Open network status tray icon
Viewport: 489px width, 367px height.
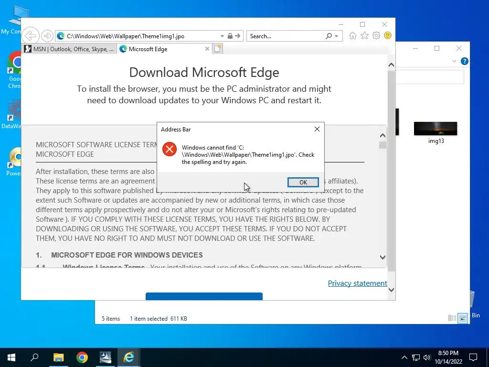(416, 357)
